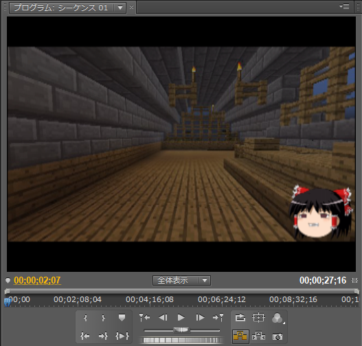Click the video preview frame
This screenshot has width=362, height=346.
click(x=181, y=144)
